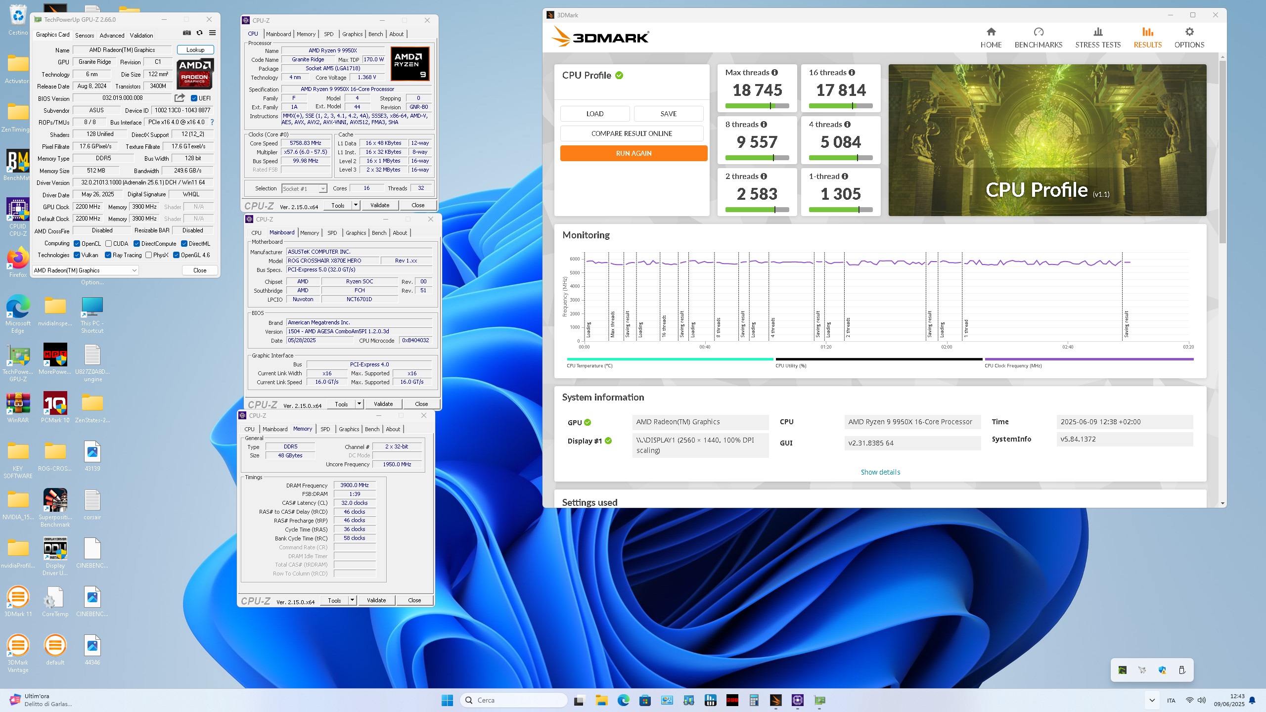Toggle the UEFI checkbox in GPU-Z

click(x=194, y=98)
